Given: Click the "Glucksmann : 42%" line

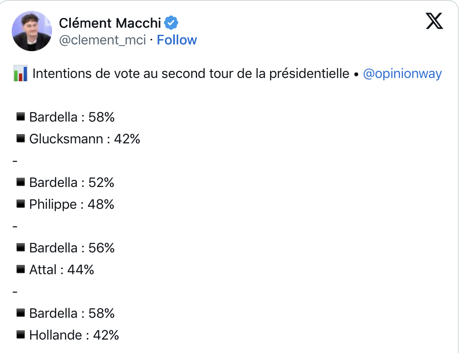Looking at the screenshot, I should click(84, 139).
